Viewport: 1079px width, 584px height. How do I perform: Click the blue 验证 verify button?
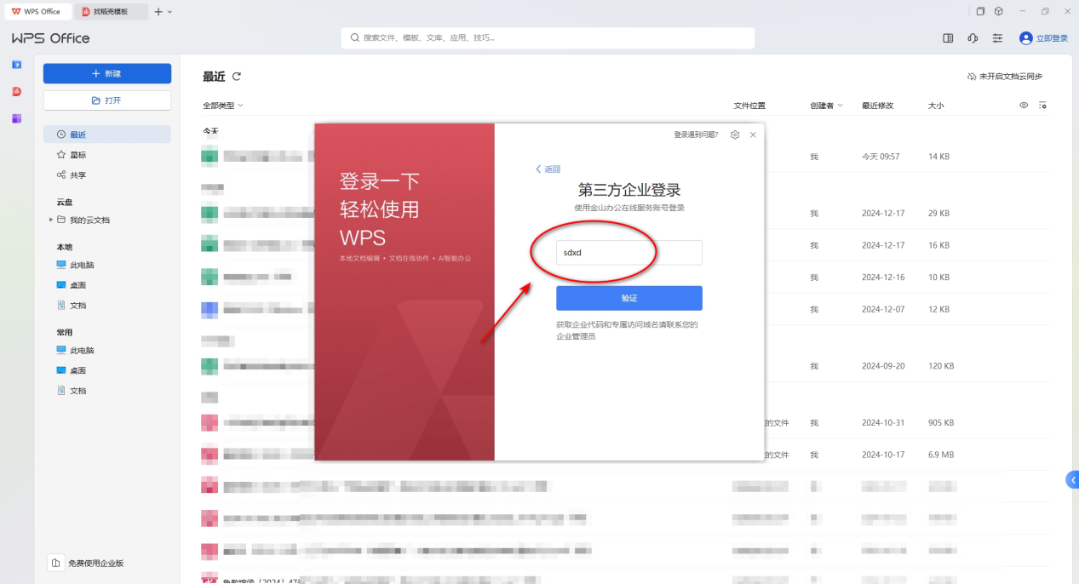pyautogui.click(x=629, y=298)
